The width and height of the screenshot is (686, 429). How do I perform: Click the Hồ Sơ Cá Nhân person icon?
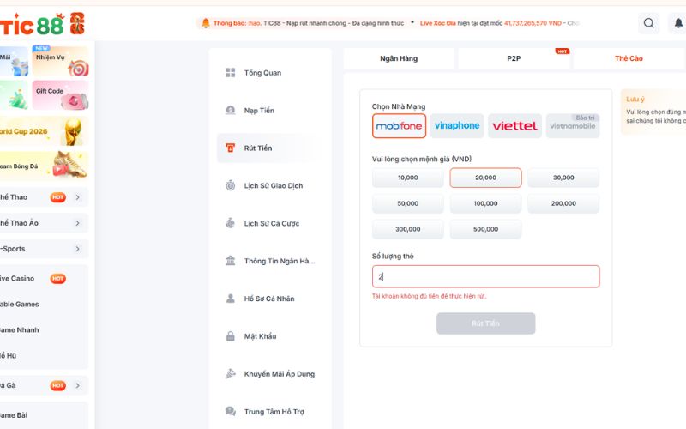point(231,299)
